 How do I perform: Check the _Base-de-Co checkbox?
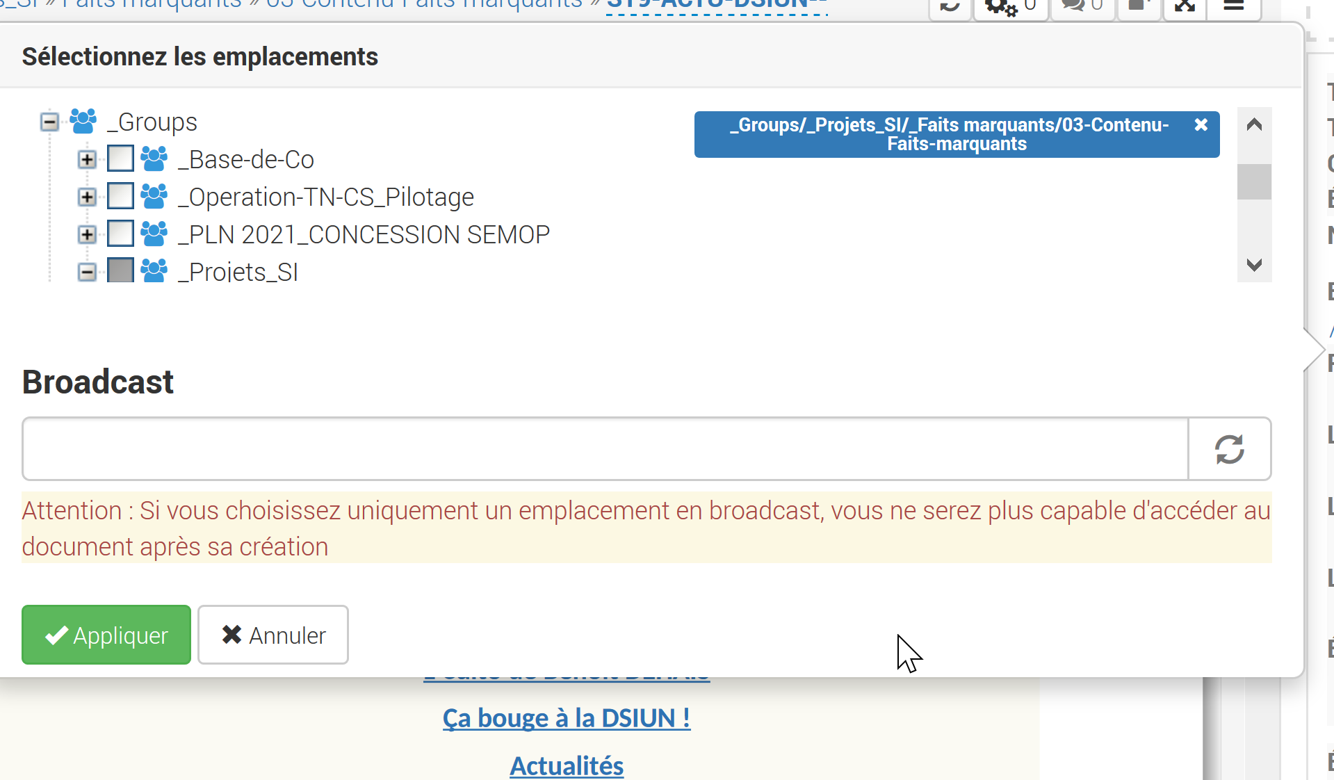coord(121,159)
